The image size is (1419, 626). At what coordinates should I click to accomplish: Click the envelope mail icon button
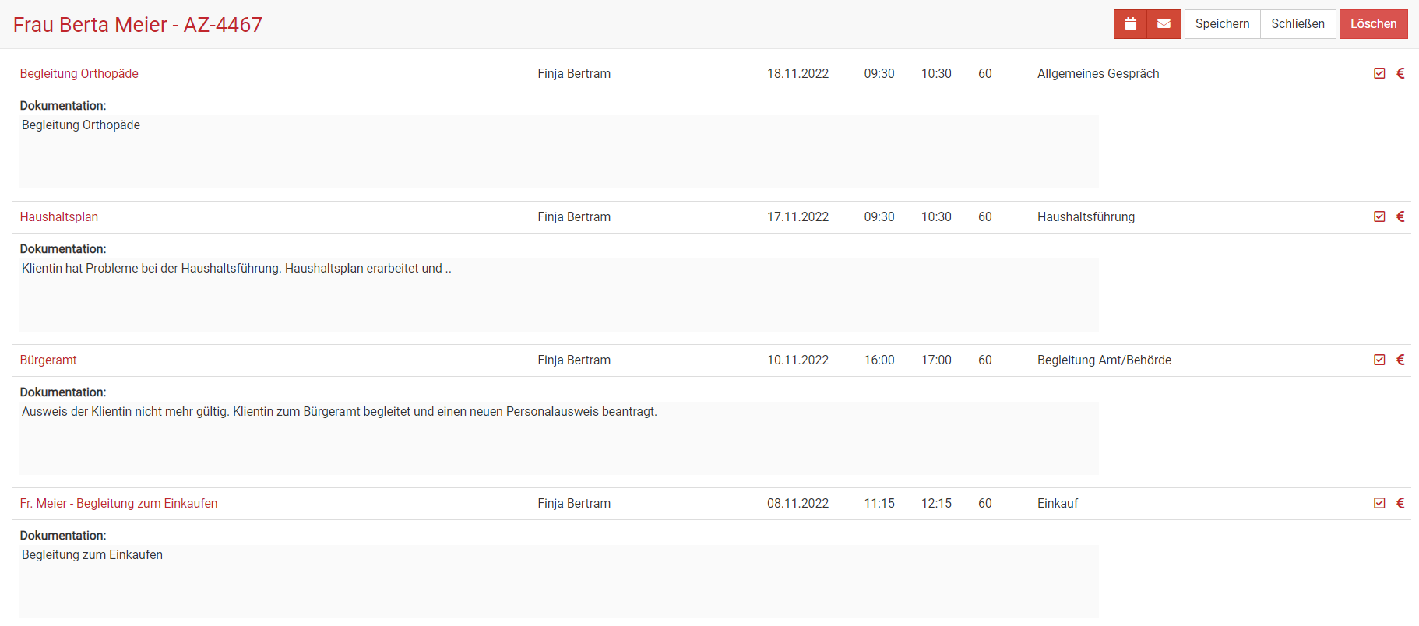click(x=1164, y=24)
